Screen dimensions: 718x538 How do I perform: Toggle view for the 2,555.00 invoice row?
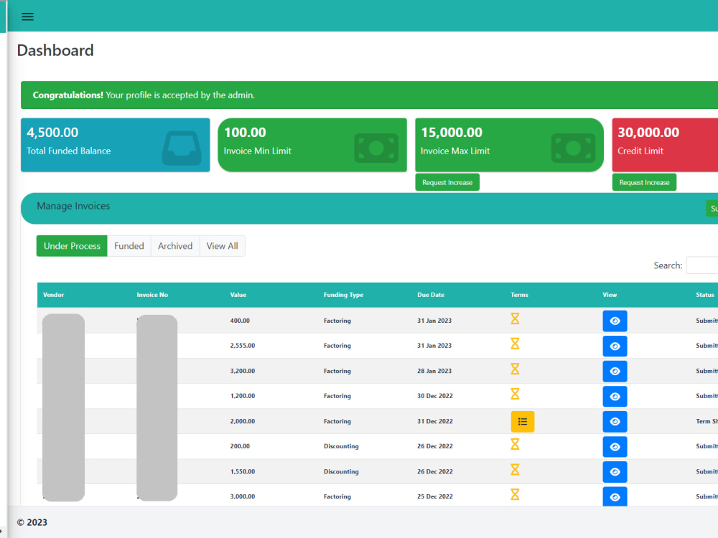point(615,346)
